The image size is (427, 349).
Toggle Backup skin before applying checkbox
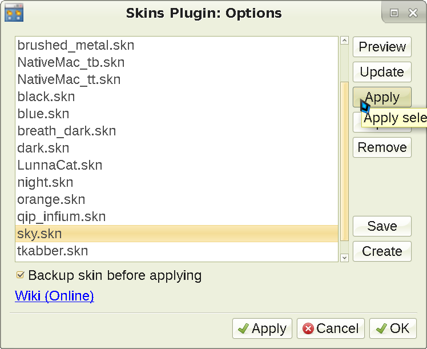[21, 275]
